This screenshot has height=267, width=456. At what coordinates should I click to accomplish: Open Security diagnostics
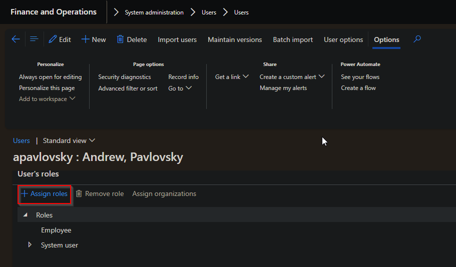[125, 77]
